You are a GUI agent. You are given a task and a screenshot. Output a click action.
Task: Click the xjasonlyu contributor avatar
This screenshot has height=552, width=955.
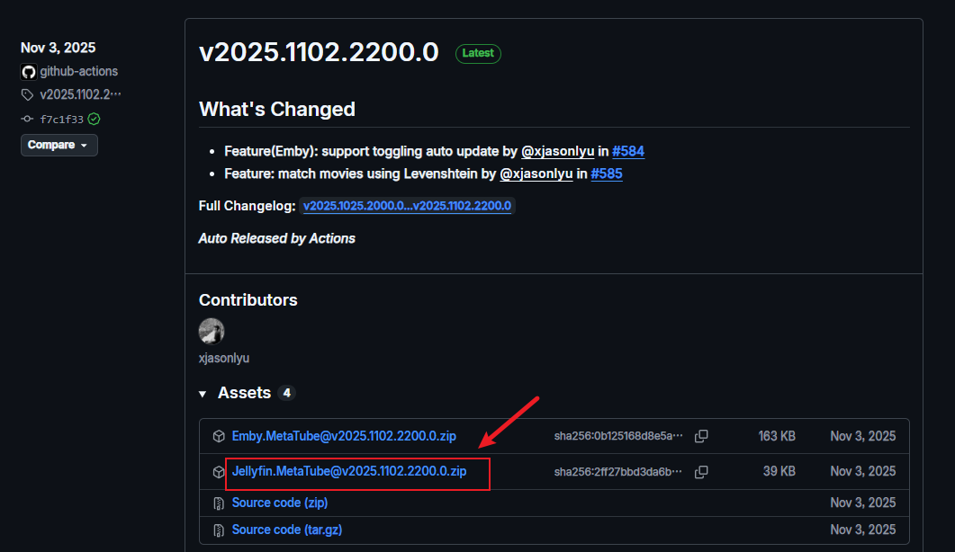(x=212, y=331)
